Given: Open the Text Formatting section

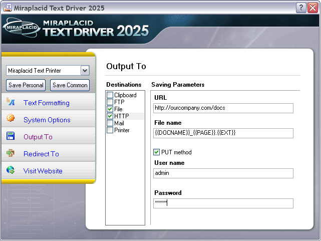Looking at the screenshot, I should (x=47, y=103).
